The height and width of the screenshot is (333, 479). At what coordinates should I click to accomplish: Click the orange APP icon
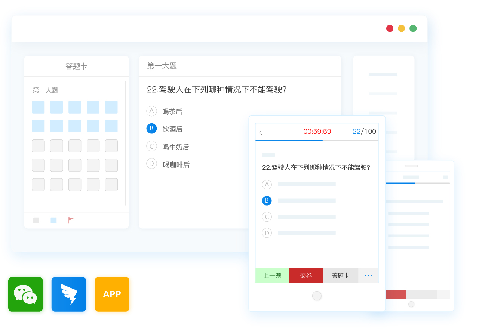click(x=112, y=294)
